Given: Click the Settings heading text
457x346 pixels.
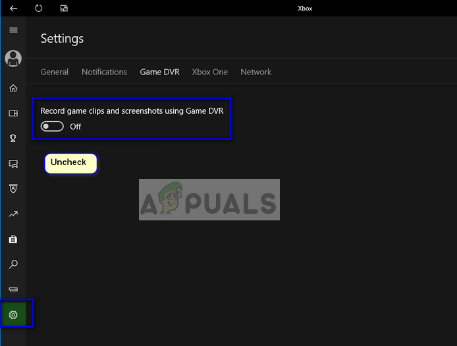Looking at the screenshot, I should point(62,39).
